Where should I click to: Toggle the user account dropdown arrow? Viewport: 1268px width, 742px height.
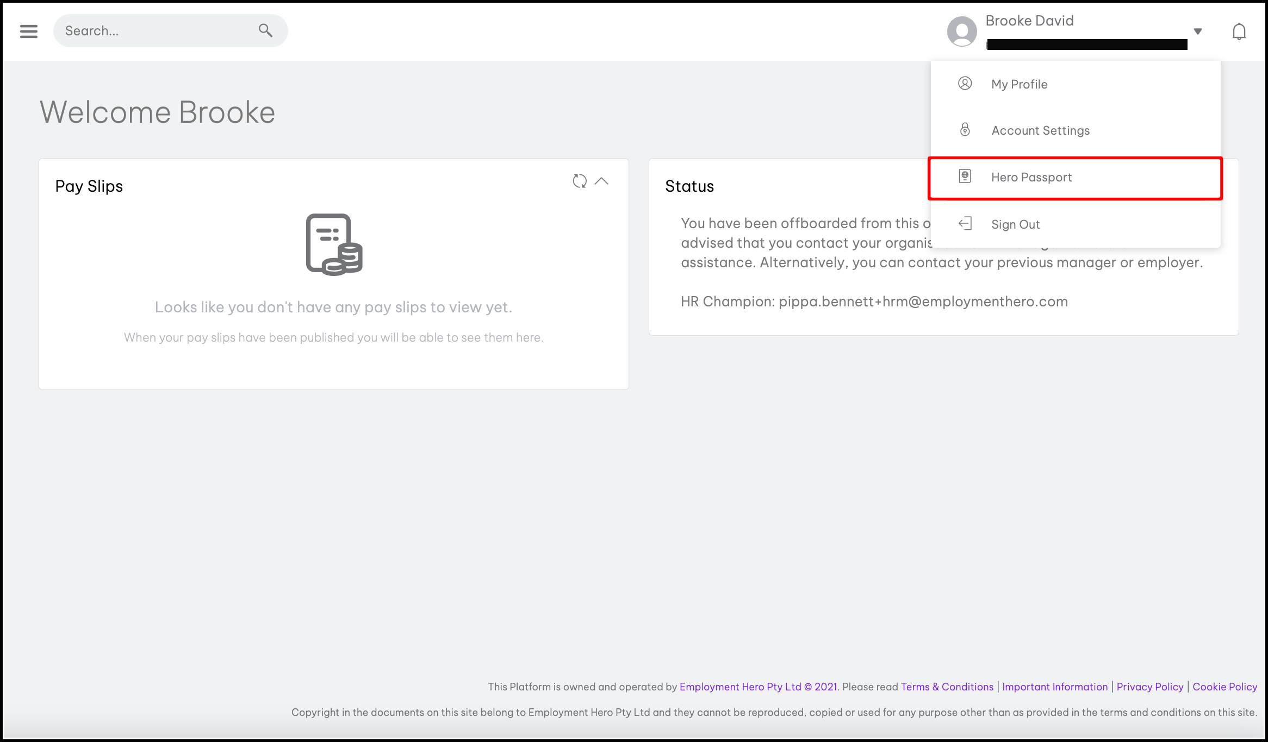click(x=1197, y=32)
